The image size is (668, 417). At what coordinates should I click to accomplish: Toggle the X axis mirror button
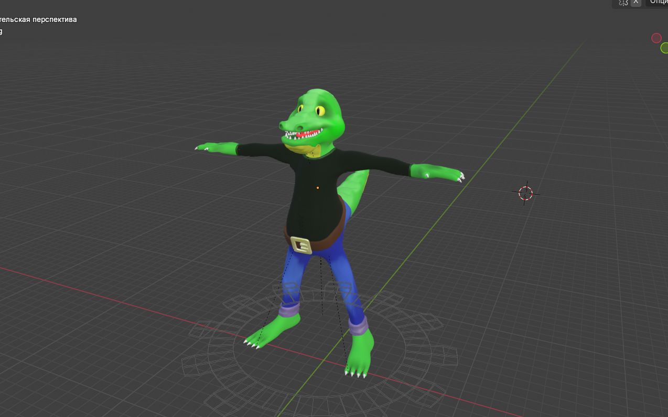point(636,3)
